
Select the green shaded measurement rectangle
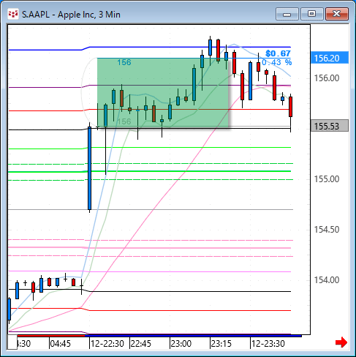click(x=163, y=93)
